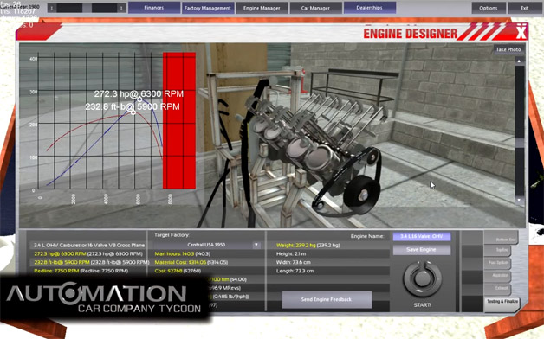Click the Target Factory dropdown arrow
Screen dimensions: 544x339
(256, 245)
